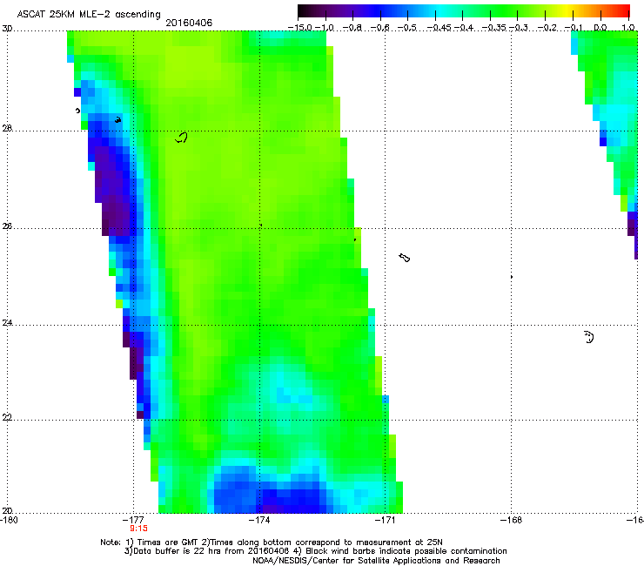Click the island outline east of the swath near -170.5
This screenshot has width=644, height=566.
(405, 258)
